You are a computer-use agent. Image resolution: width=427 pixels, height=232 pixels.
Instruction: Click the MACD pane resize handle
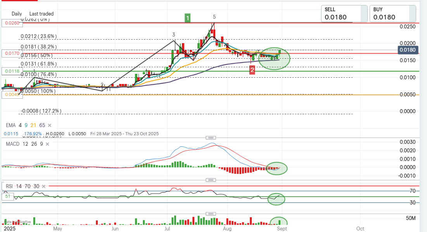tap(211, 138)
